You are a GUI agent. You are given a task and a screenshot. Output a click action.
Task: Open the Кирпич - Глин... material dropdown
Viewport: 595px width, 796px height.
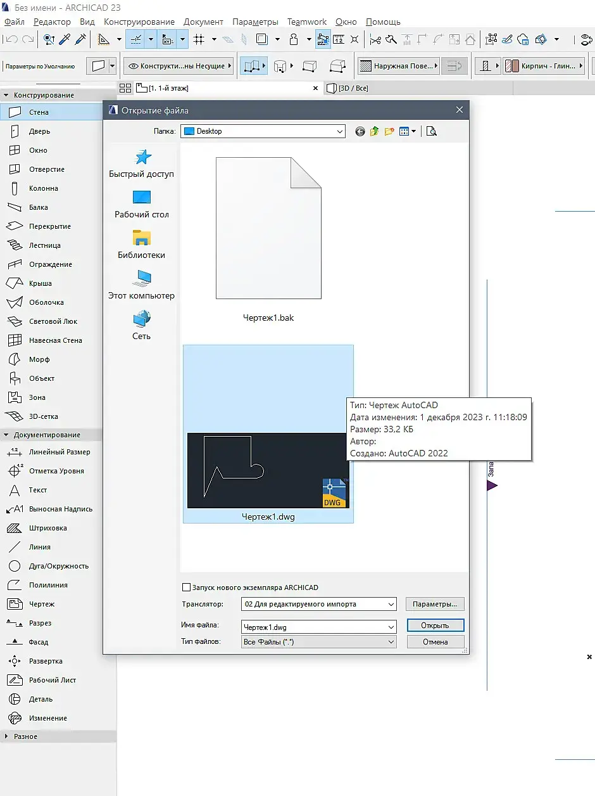[x=543, y=66]
